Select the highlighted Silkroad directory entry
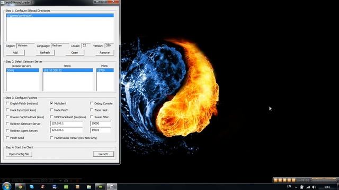Screen dimensions: 339x190 (x=60, y=15)
